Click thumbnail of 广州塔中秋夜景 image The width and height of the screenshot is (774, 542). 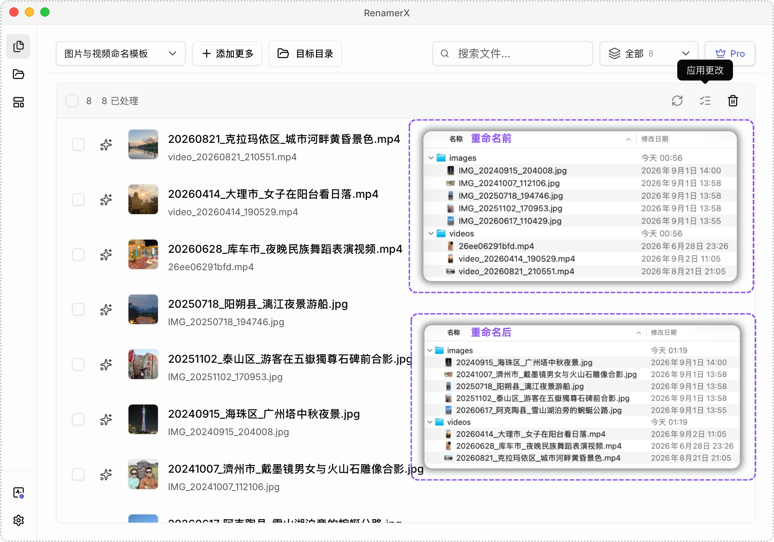[143, 420]
